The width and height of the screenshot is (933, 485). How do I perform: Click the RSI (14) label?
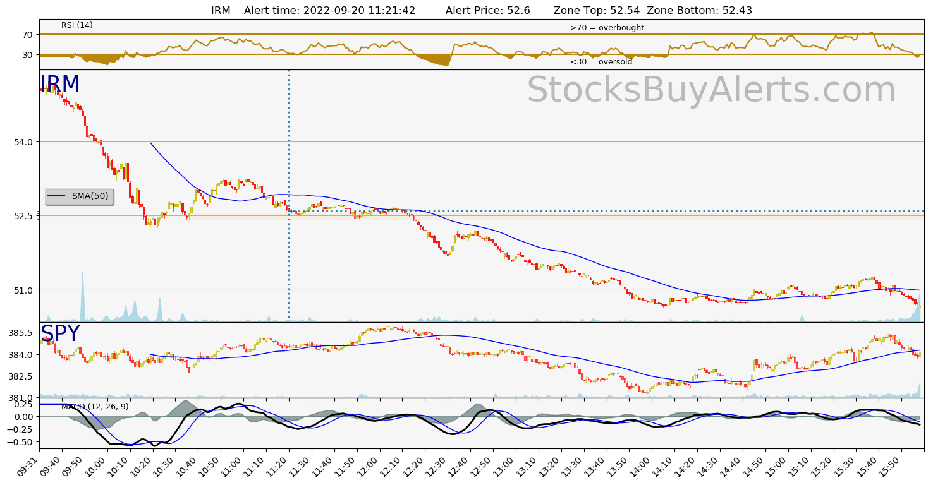pyautogui.click(x=77, y=25)
